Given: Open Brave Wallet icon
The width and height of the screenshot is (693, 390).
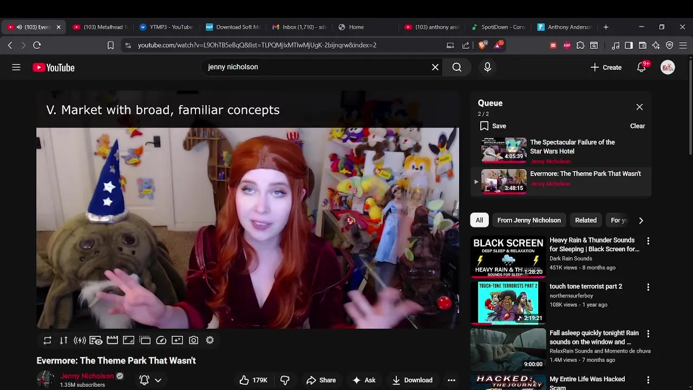Looking at the screenshot, I should (643, 45).
